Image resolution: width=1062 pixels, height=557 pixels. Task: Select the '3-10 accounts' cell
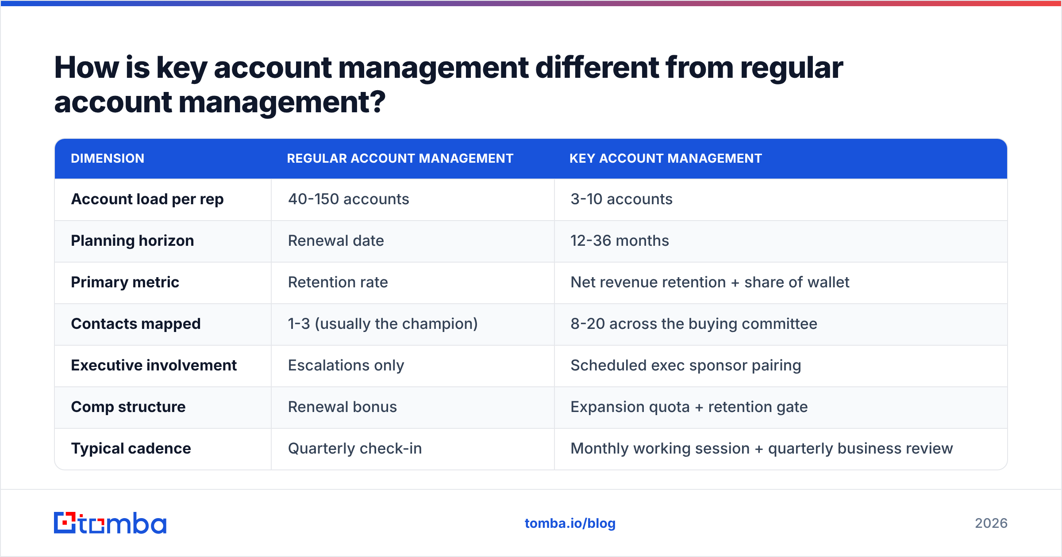point(621,199)
